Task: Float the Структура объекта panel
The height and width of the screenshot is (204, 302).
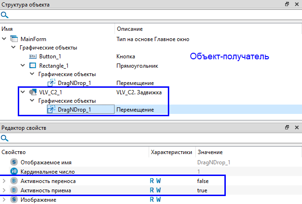Action: coord(287,4)
